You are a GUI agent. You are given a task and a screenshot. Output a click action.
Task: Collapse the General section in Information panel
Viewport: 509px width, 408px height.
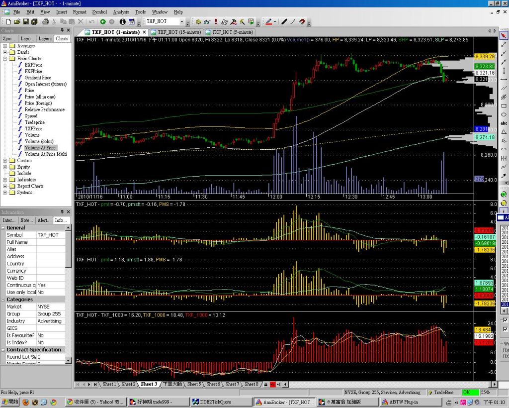click(3, 228)
